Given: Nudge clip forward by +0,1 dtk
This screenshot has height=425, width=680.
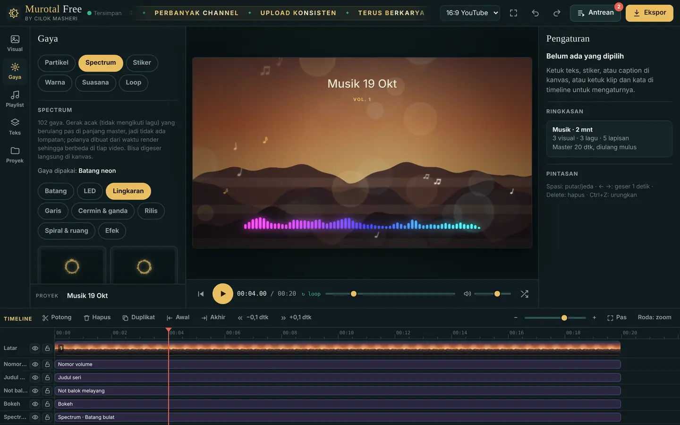Looking at the screenshot, I should [296, 318].
